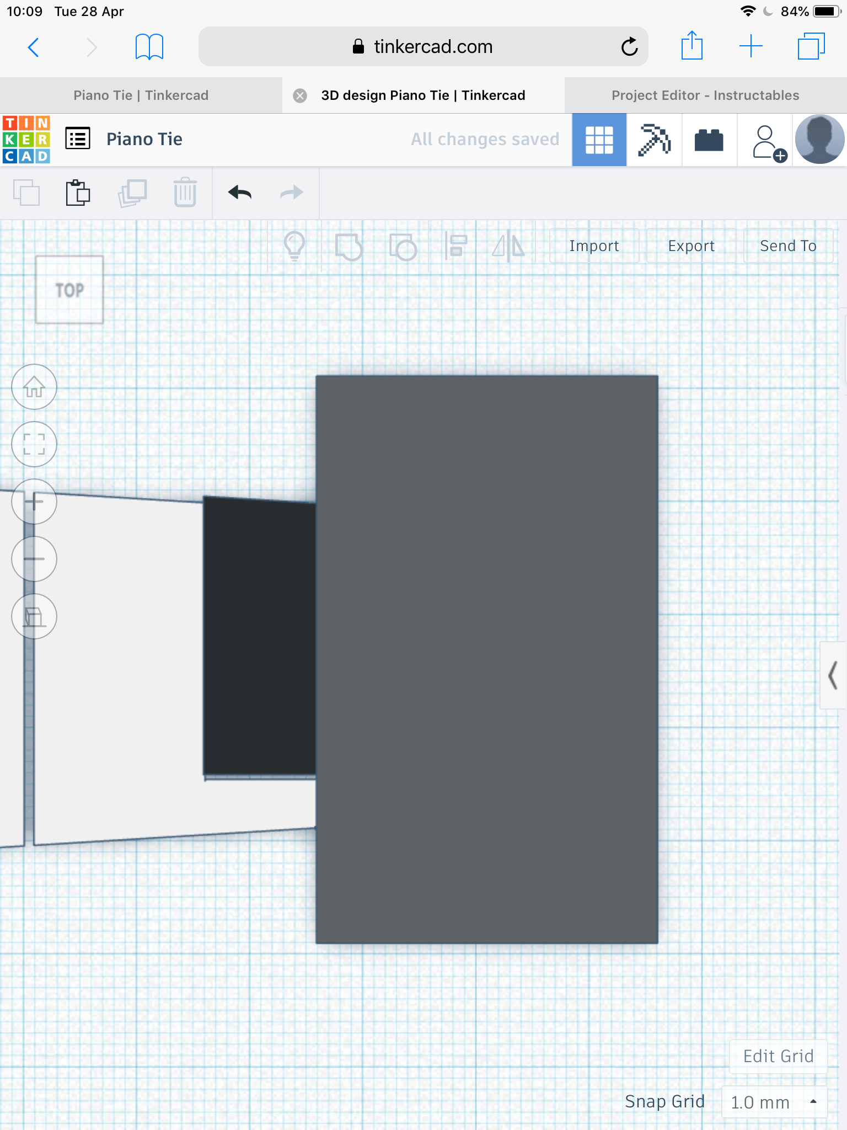Click the Send To button
847x1130 pixels.
pyautogui.click(x=788, y=246)
